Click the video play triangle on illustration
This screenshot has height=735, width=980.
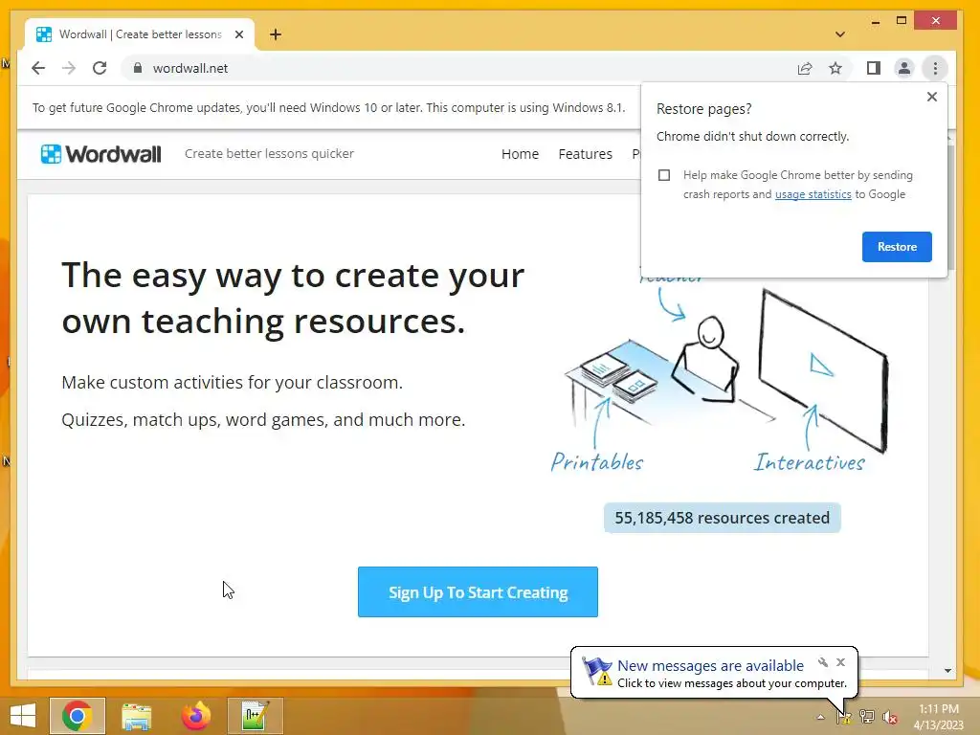[x=820, y=365]
